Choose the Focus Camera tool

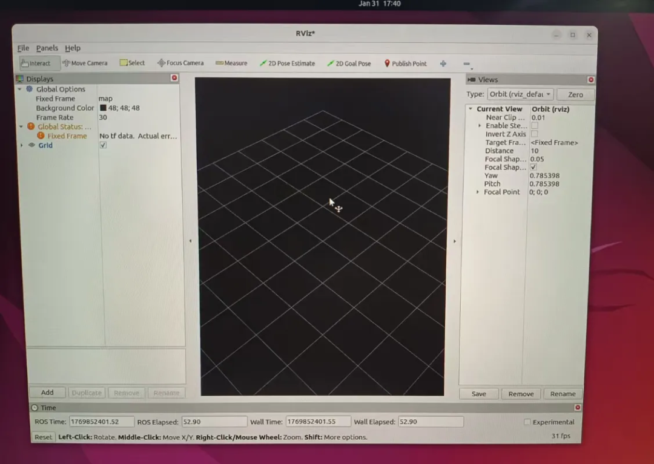tap(180, 63)
